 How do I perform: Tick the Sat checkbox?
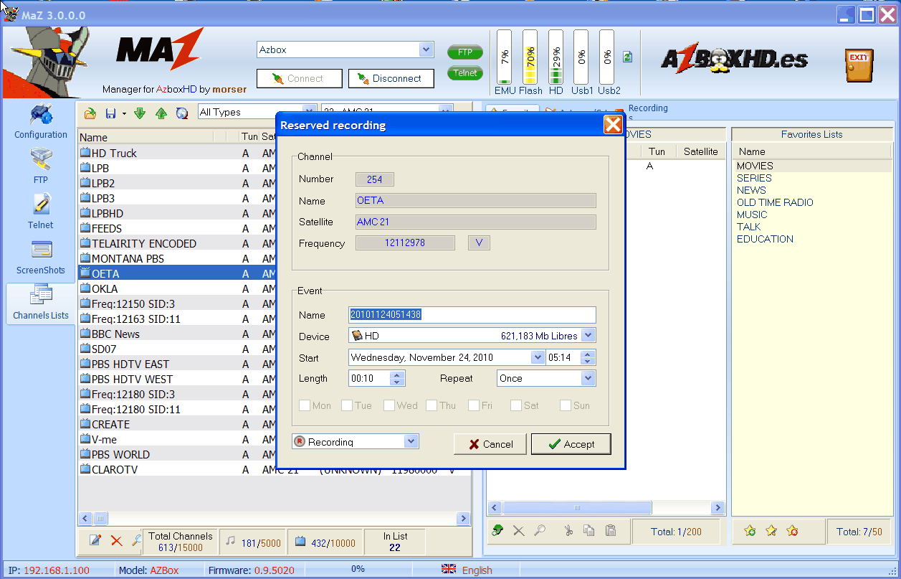tap(516, 405)
